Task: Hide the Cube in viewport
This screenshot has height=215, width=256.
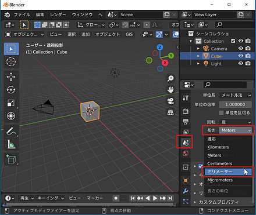Action: [240, 56]
